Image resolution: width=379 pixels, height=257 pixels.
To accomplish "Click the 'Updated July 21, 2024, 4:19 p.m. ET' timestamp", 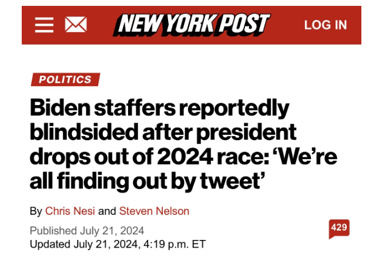I will coord(118,244).
